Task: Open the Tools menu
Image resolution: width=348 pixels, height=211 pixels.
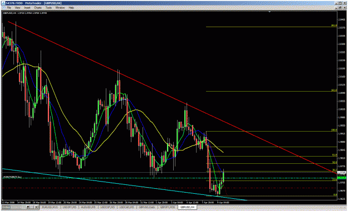Action: 48,8
